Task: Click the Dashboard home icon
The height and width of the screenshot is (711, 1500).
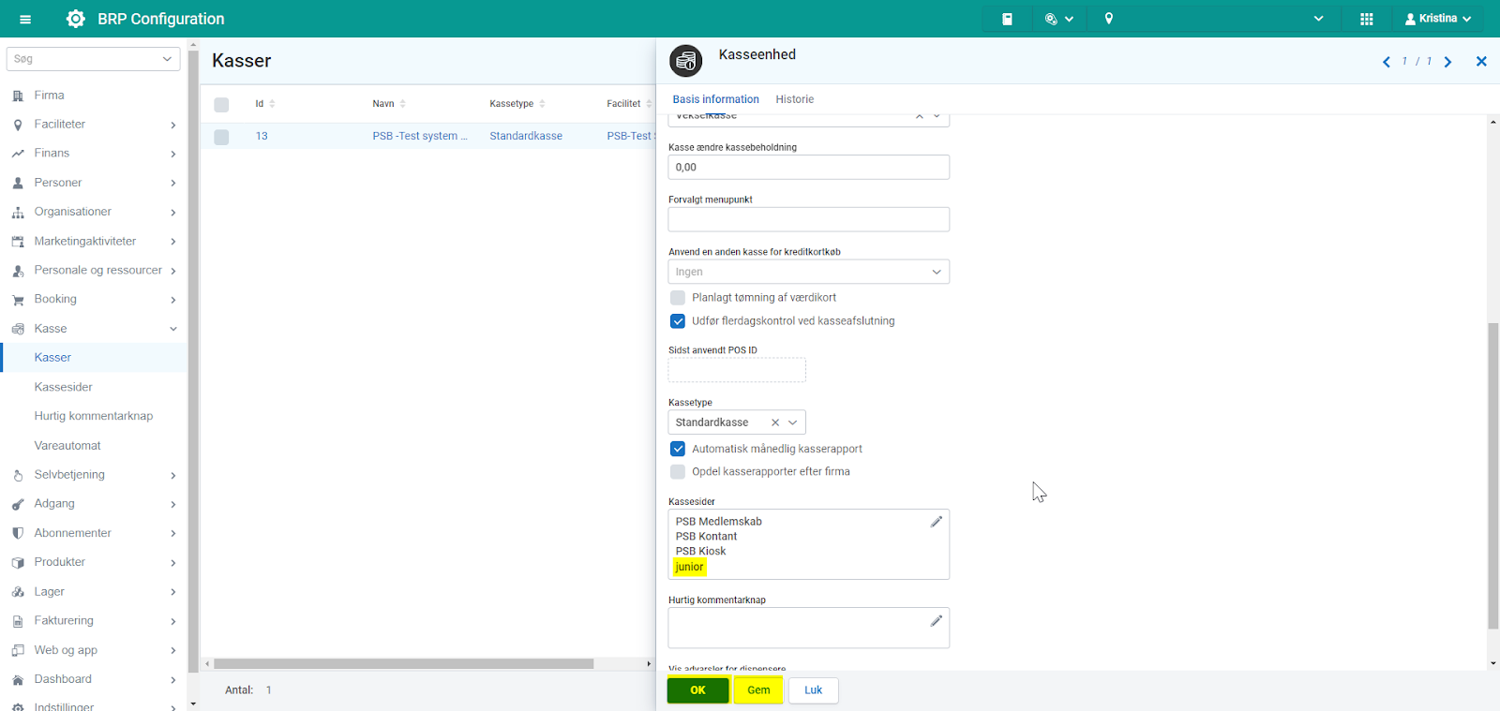Action: click(18, 679)
